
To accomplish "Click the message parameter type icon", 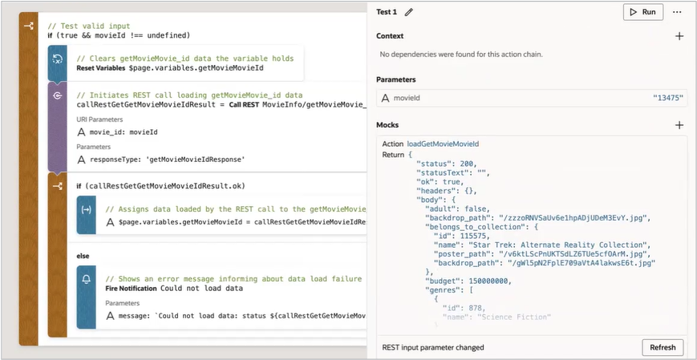I will pyautogui.click(x=110, y=316).
